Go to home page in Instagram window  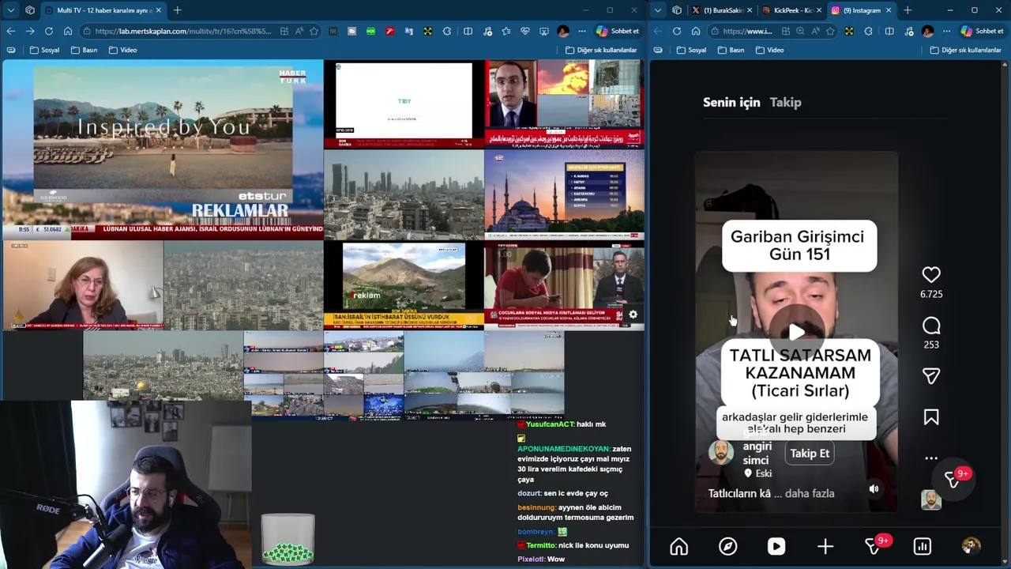[696, 31]
